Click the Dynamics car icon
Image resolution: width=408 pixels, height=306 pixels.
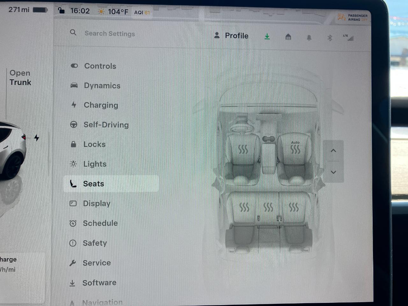[74, 85]
